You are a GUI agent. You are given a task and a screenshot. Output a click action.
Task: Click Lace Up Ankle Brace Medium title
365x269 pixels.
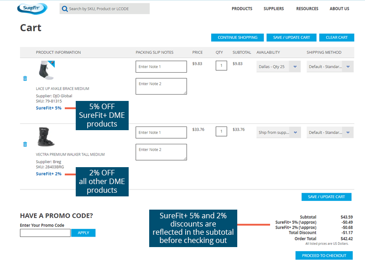pyautogui.click(x=63, y=89)
